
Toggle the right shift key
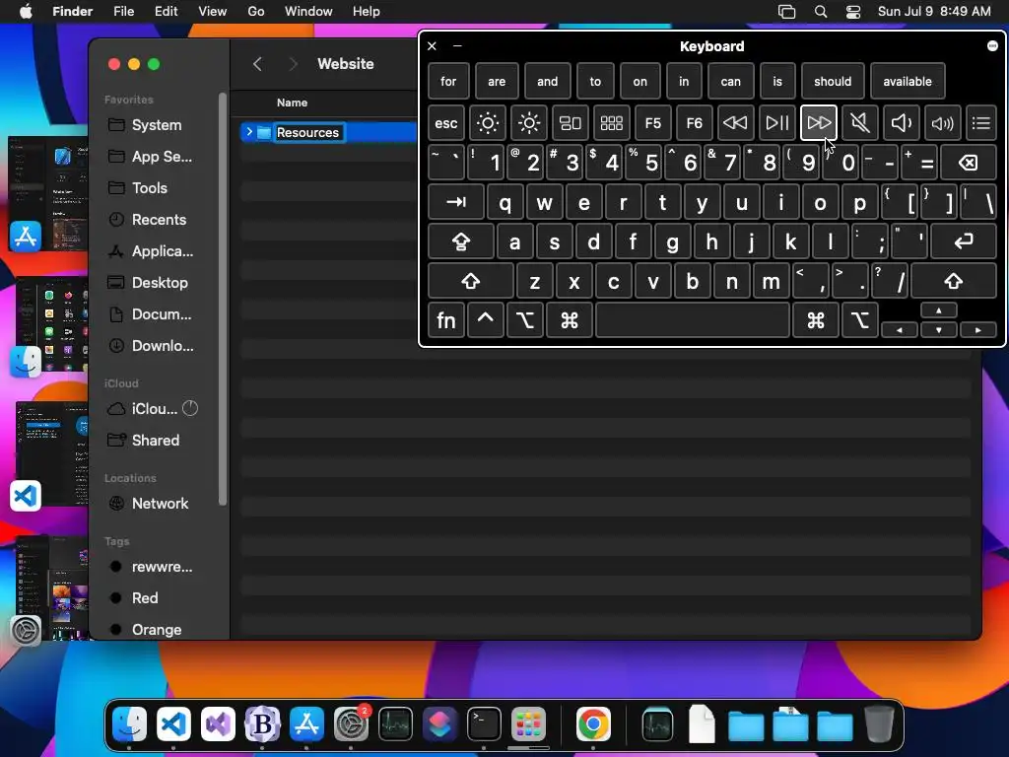coord(954,281)
